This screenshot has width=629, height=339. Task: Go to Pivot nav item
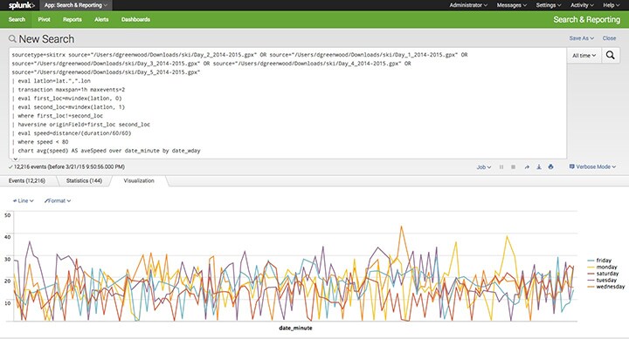tap(45, 20)
